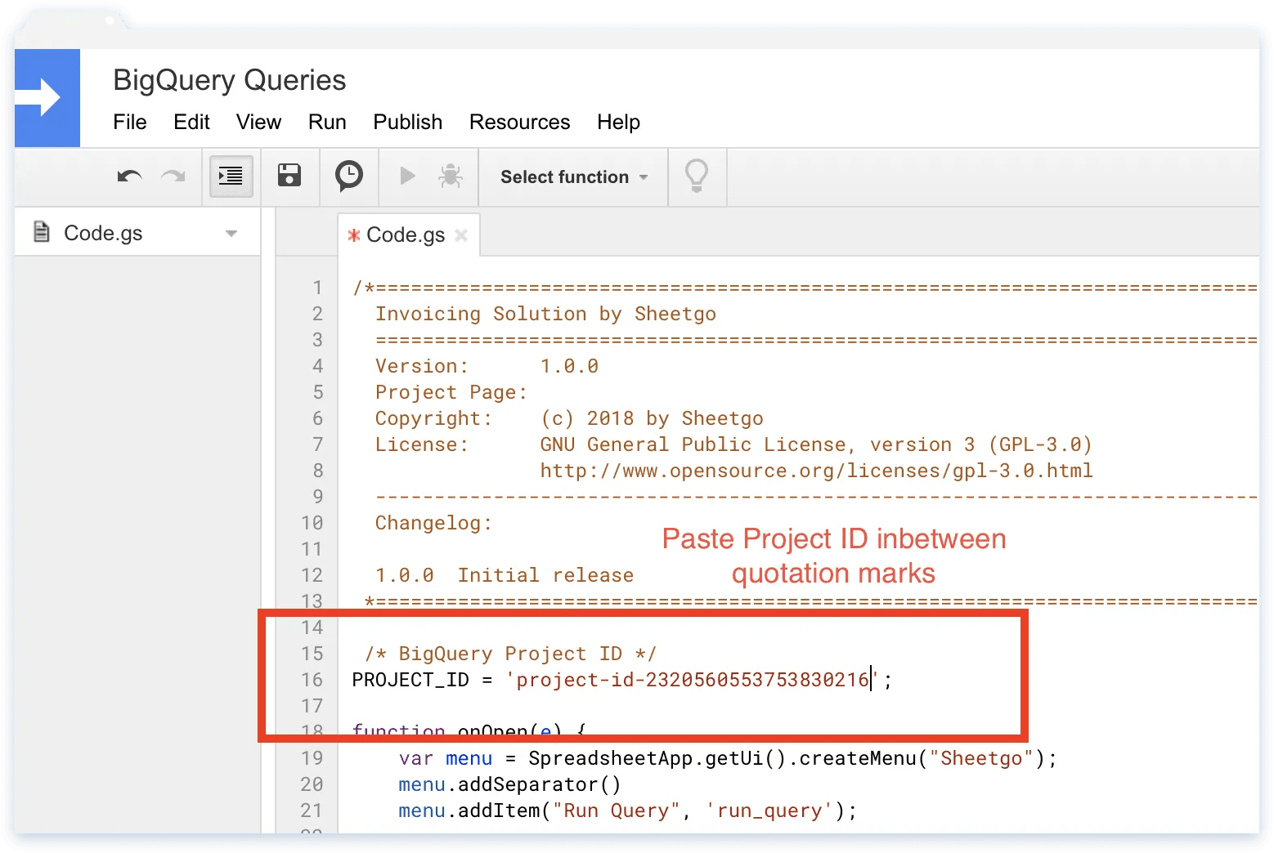
Task: Select Code.gs in the files sidebar
Action: click(103, 232)
